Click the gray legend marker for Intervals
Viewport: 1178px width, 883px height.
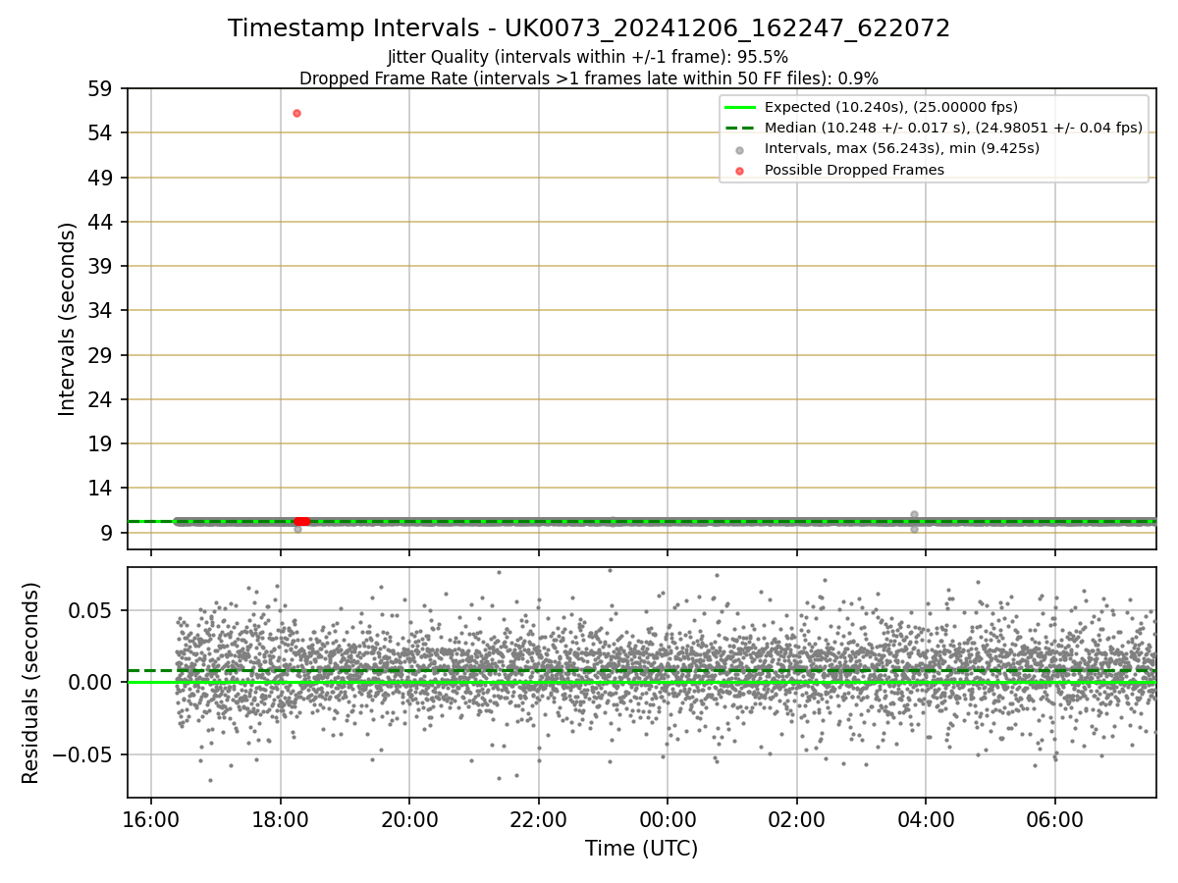tap(739, 149)
